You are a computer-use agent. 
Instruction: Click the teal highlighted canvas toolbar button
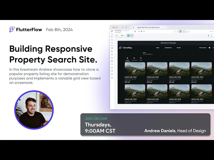[128, 36]
